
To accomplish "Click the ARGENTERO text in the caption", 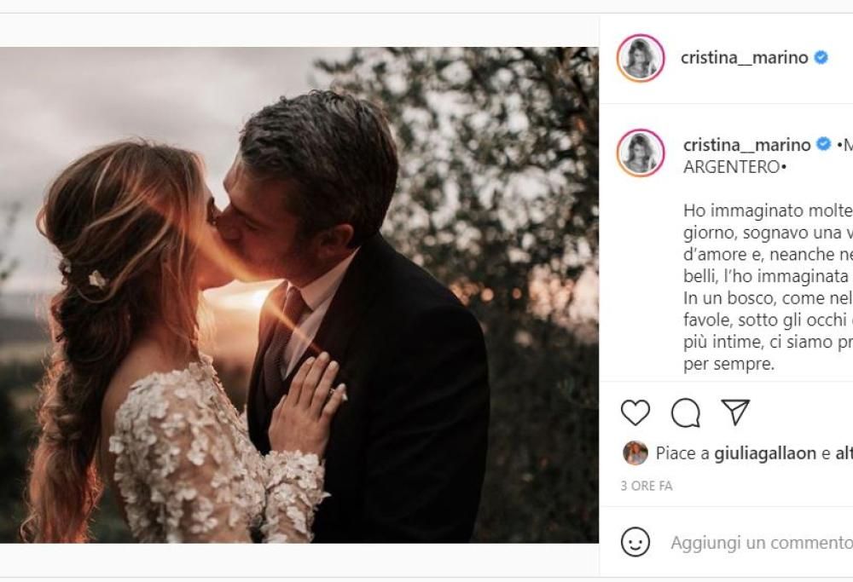I will click(732, 167).
